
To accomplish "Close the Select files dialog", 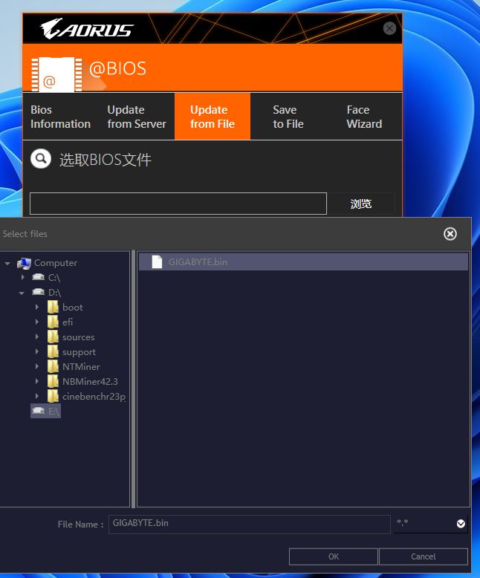I will click(x=450, y=234).
